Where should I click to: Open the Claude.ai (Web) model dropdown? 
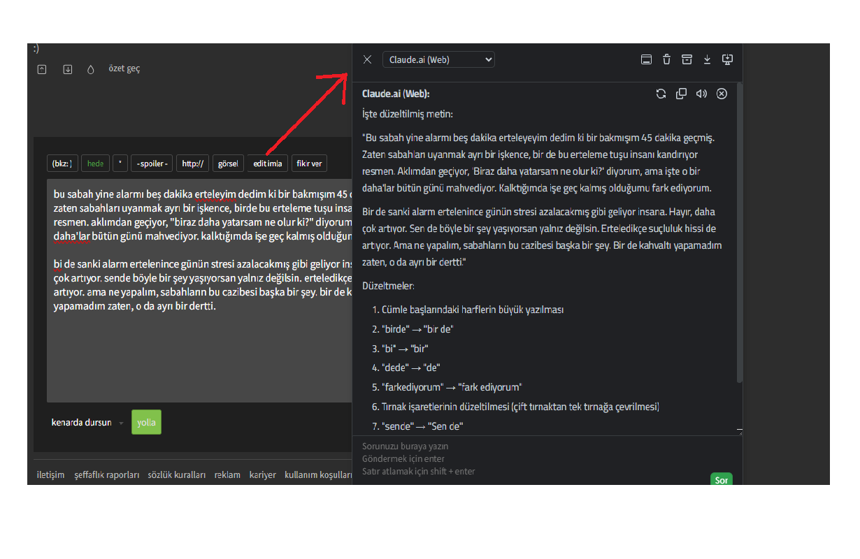click(438, 59)
